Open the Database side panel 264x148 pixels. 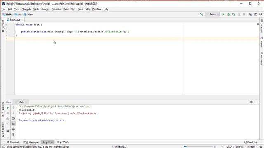(262, 26)
